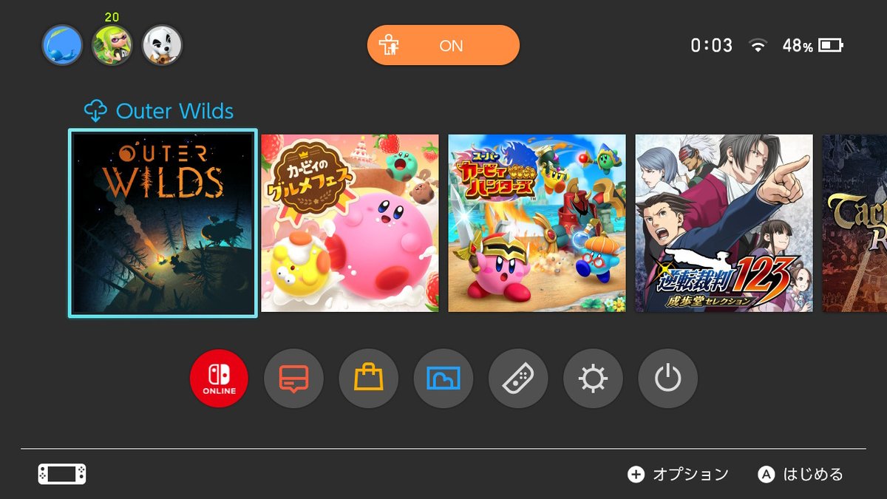Open Nintendo eShop shopping bag
The width and height of the screenshot is (887, 499).
(x=368, y=379)
